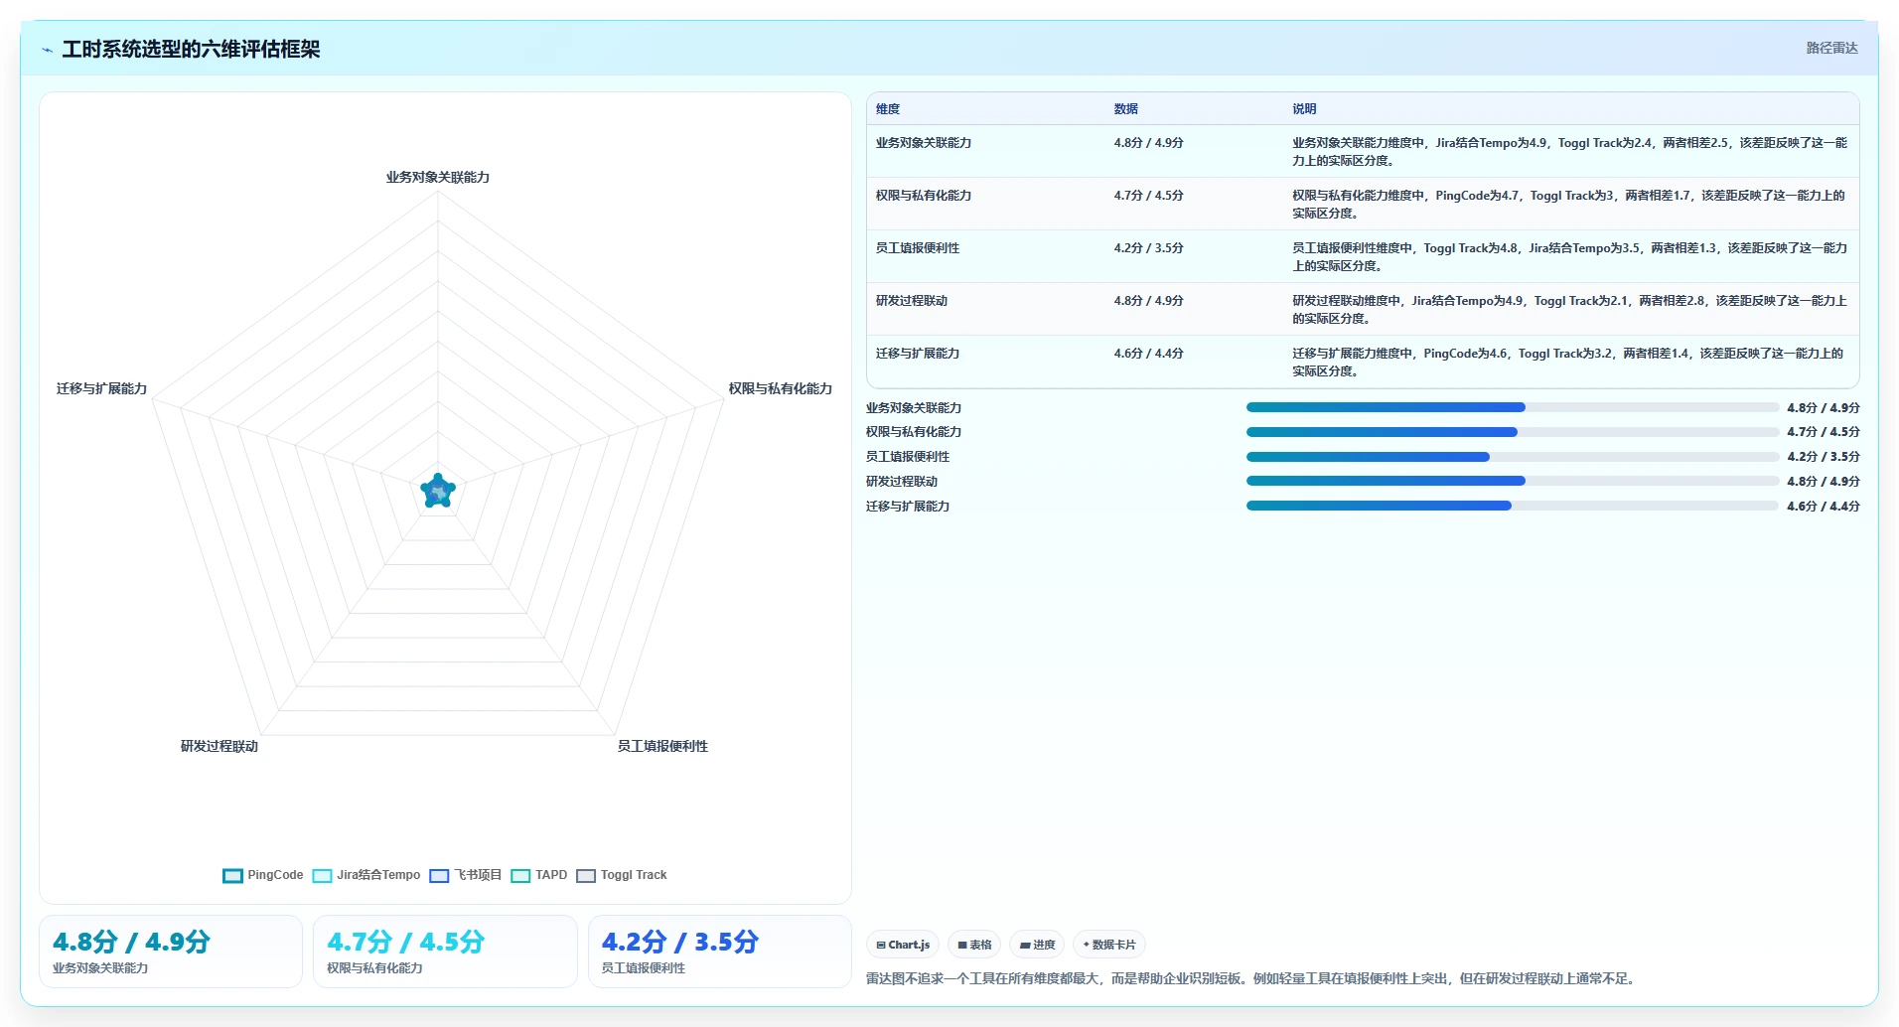Select table cell 迁移与扩展能力
Image resolution: width=1899 pixels, height=1027 pixels.
click(x=918, y=354)
